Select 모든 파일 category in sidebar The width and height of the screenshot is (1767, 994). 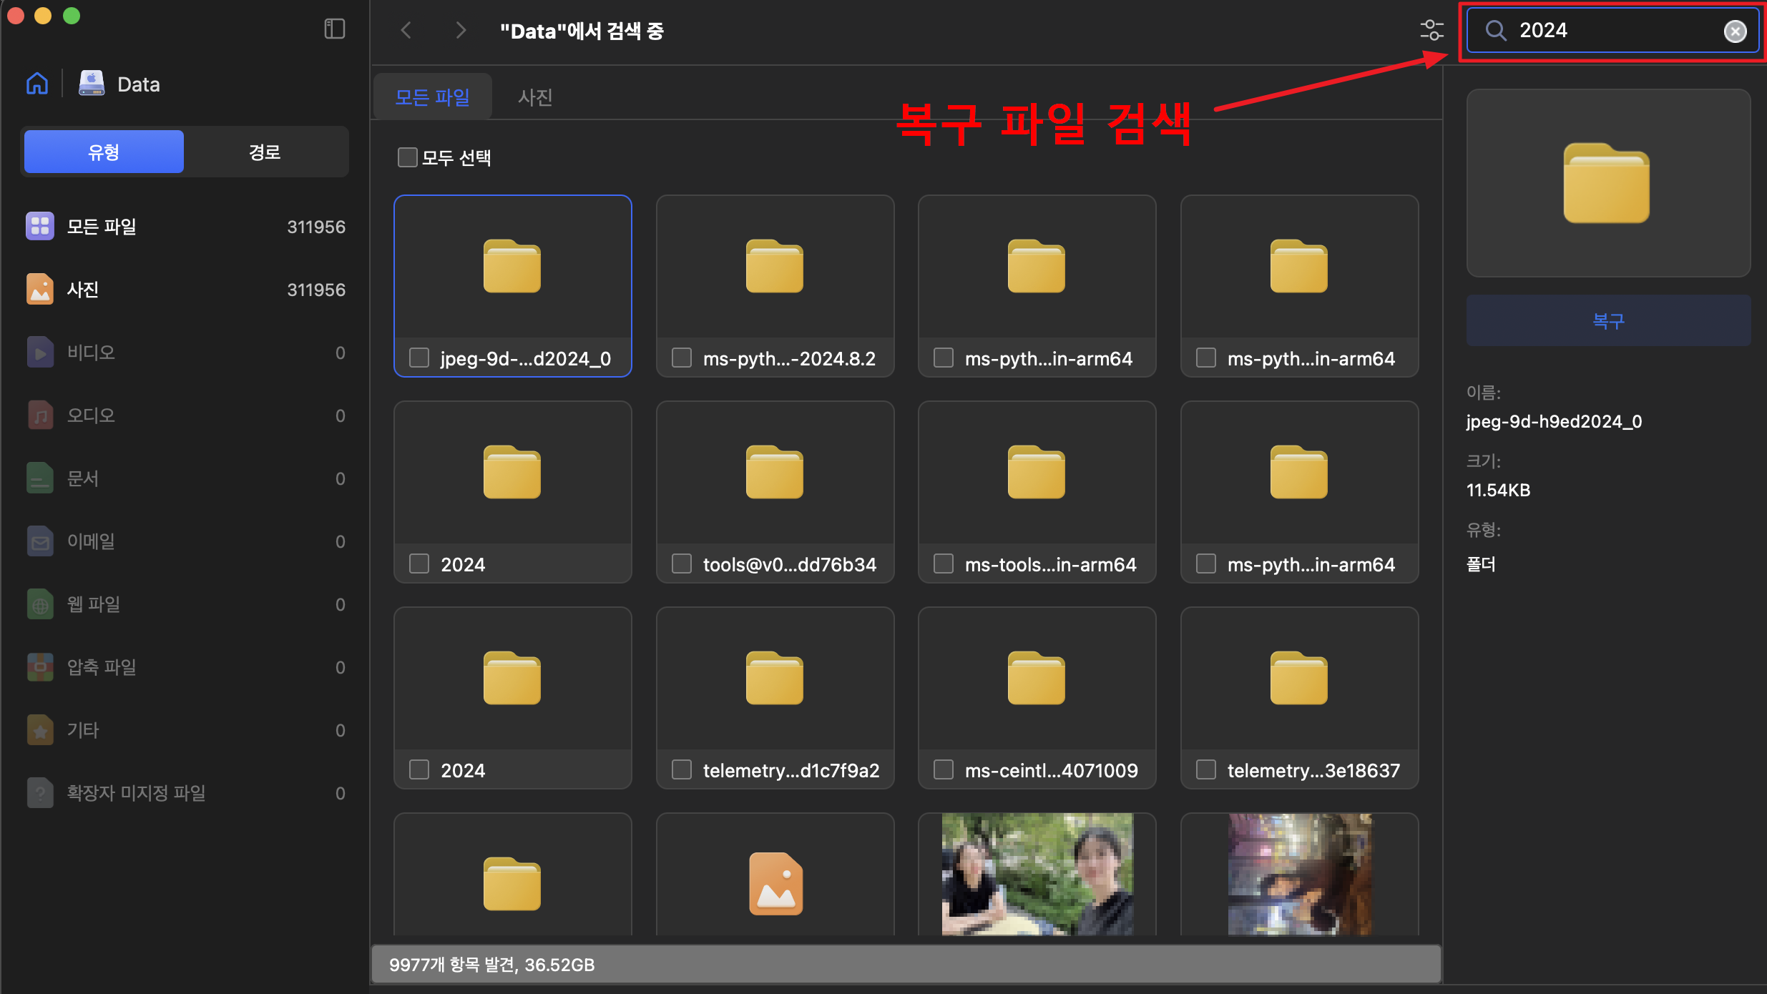pyautogui.click(x=101, y=227)
